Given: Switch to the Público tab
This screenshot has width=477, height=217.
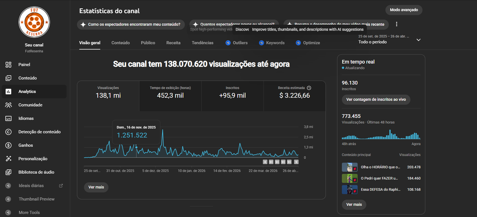Looking at the screenshot, I should (x=148, y=43).
